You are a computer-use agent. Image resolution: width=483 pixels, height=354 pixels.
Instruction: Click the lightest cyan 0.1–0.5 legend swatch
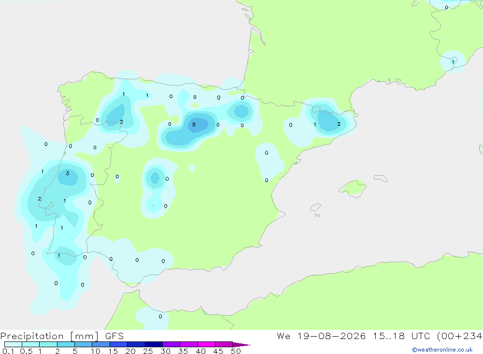click(x=13, y=344)
